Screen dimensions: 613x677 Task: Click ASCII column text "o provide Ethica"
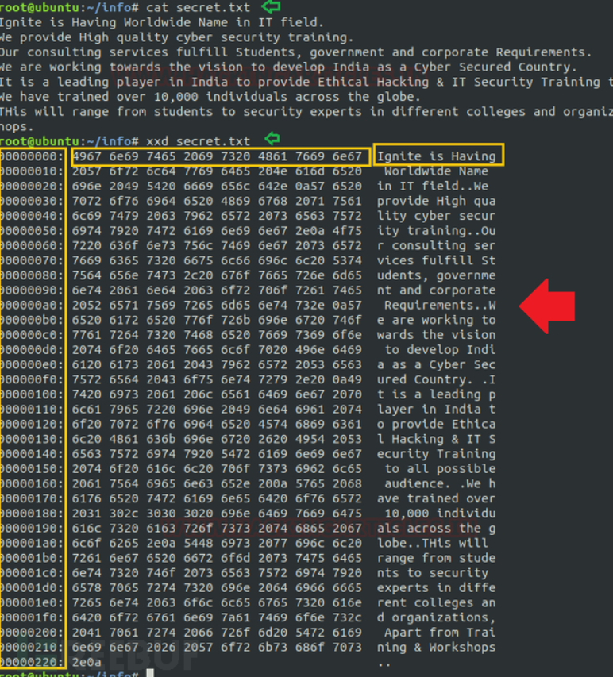436,424
